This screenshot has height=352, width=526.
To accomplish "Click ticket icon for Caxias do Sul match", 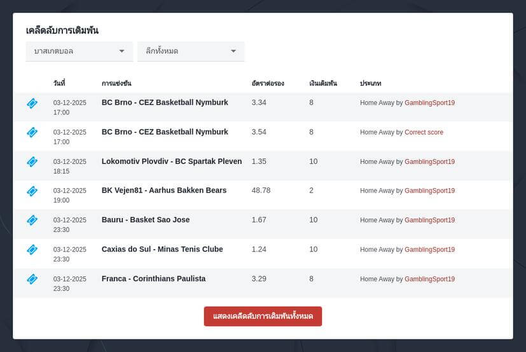I will click(32, 250).
